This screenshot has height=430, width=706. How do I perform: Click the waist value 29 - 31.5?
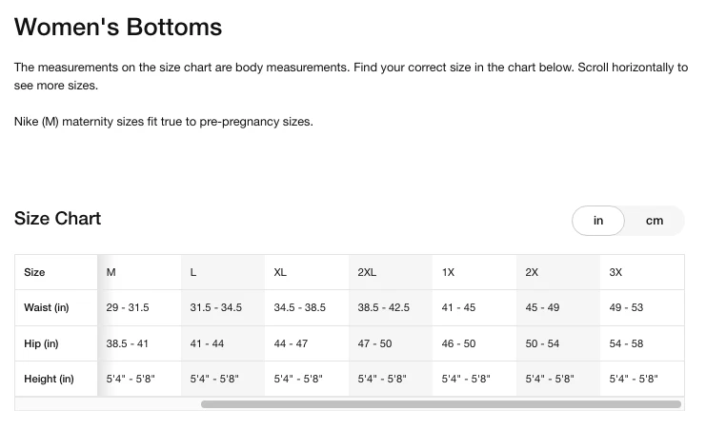128,307
